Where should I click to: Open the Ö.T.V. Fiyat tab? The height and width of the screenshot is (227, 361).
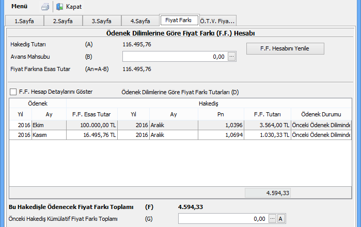pyautogui.click(x=217, y=21)
